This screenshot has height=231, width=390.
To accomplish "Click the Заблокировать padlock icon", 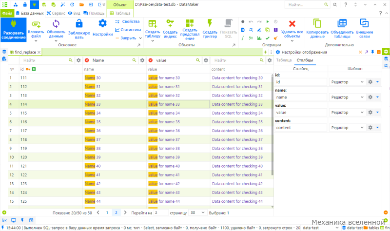I will coord(79,23).
